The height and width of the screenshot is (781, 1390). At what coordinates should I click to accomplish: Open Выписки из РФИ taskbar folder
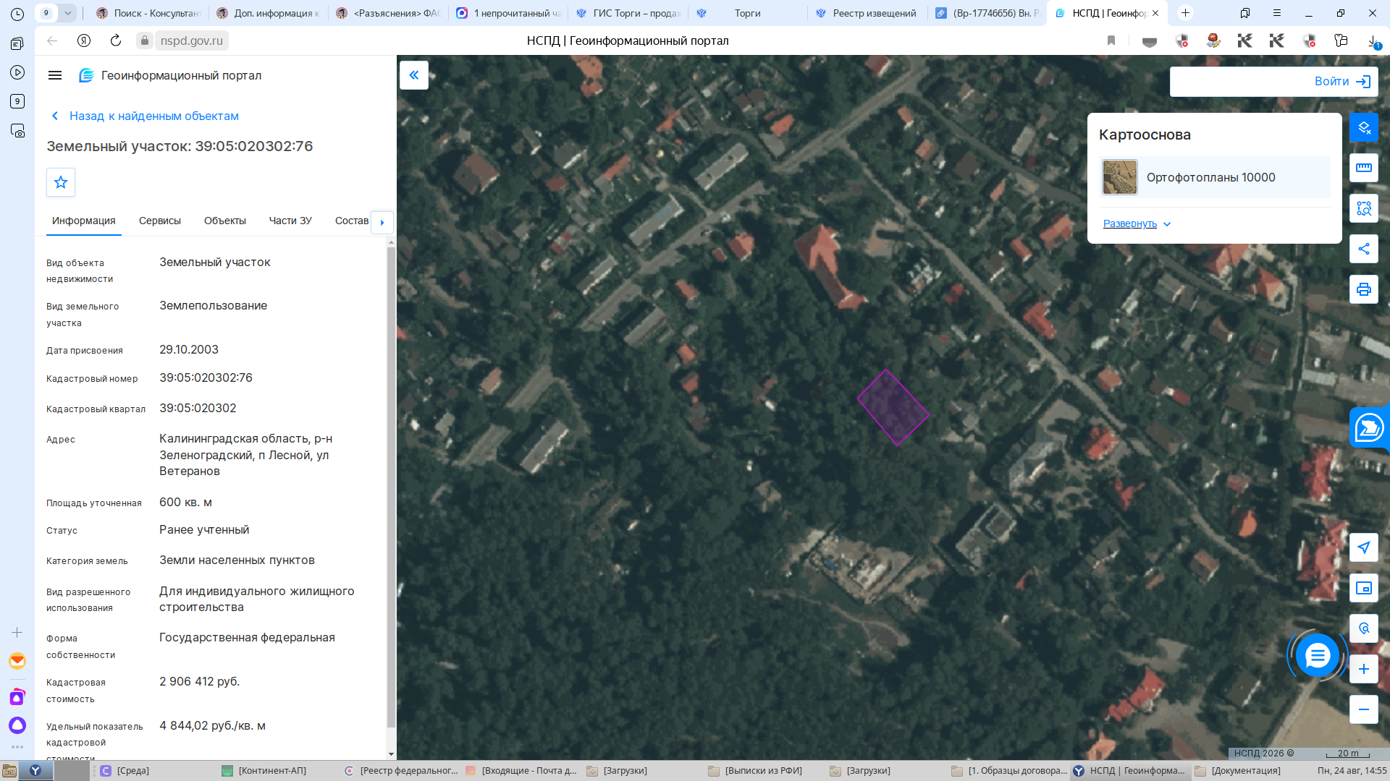click(755, 771)
